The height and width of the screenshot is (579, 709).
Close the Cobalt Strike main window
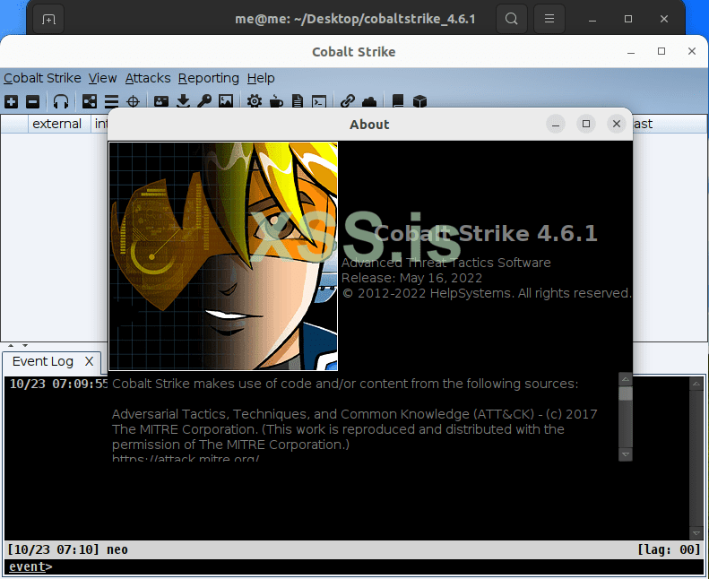coord(692,51)
